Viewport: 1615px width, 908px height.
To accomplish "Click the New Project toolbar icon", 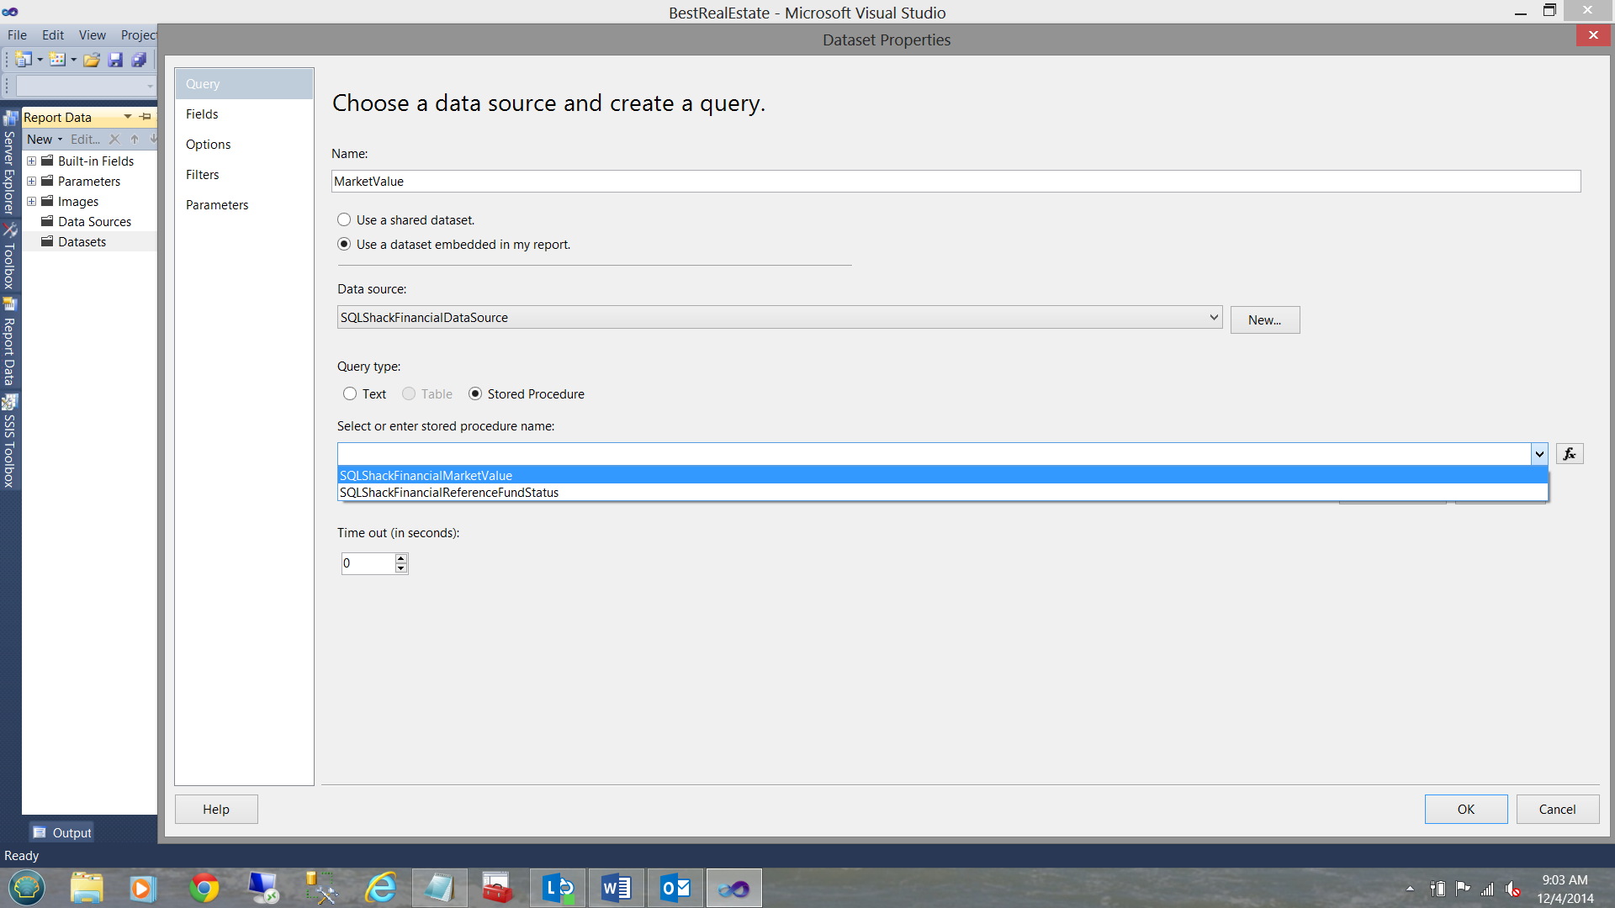I will point(24,60).
